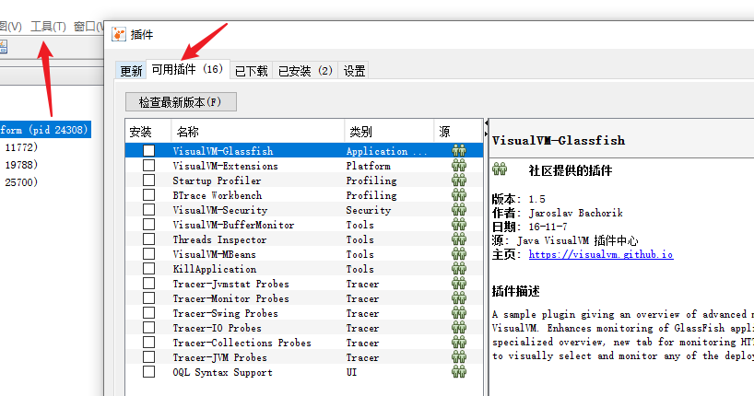
Task: Open the 已下载 tab
Action: [x=251, y=71]
